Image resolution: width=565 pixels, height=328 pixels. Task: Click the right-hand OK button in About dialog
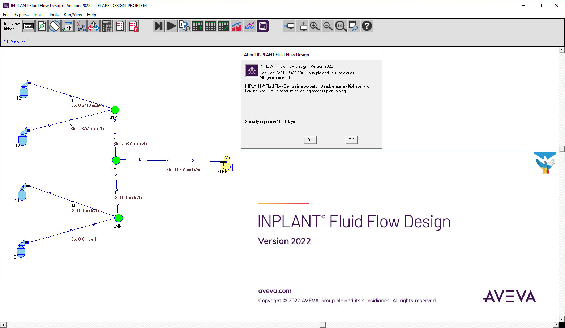tap(351, 140)
